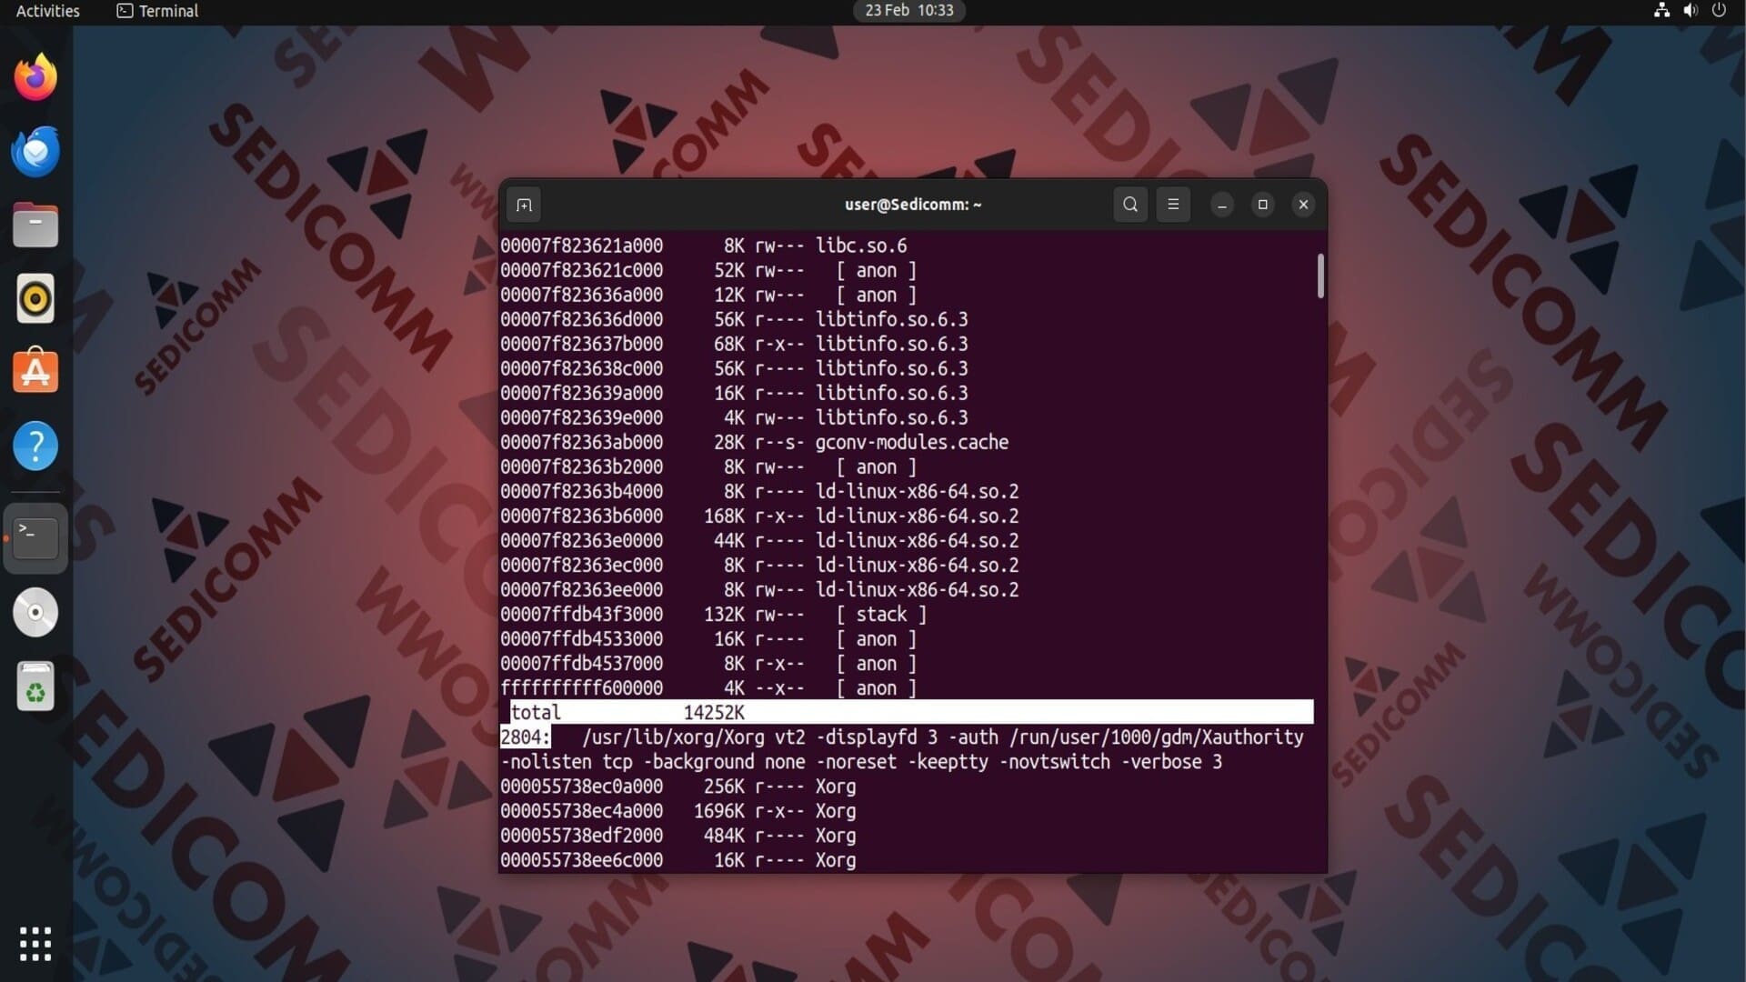Screen dimensions: 1746x982
Task: Open the terminal hamburger menu
Action: point(1173,205)
